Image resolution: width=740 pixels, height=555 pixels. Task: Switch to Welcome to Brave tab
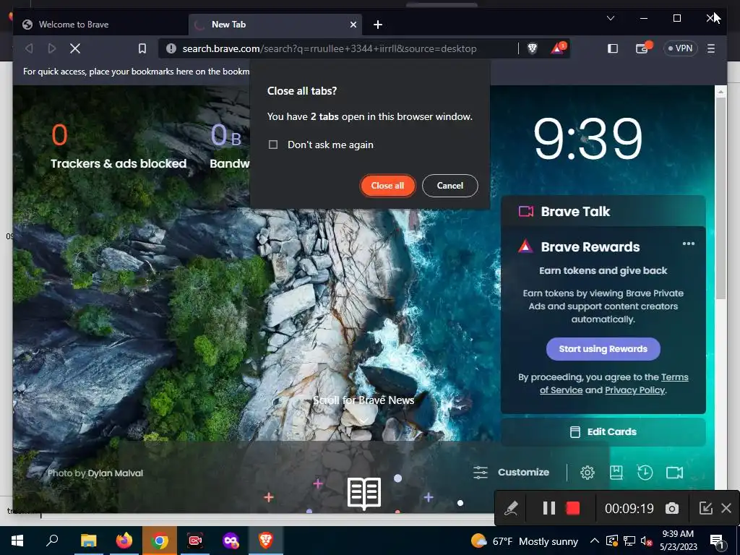click(100, 25)
